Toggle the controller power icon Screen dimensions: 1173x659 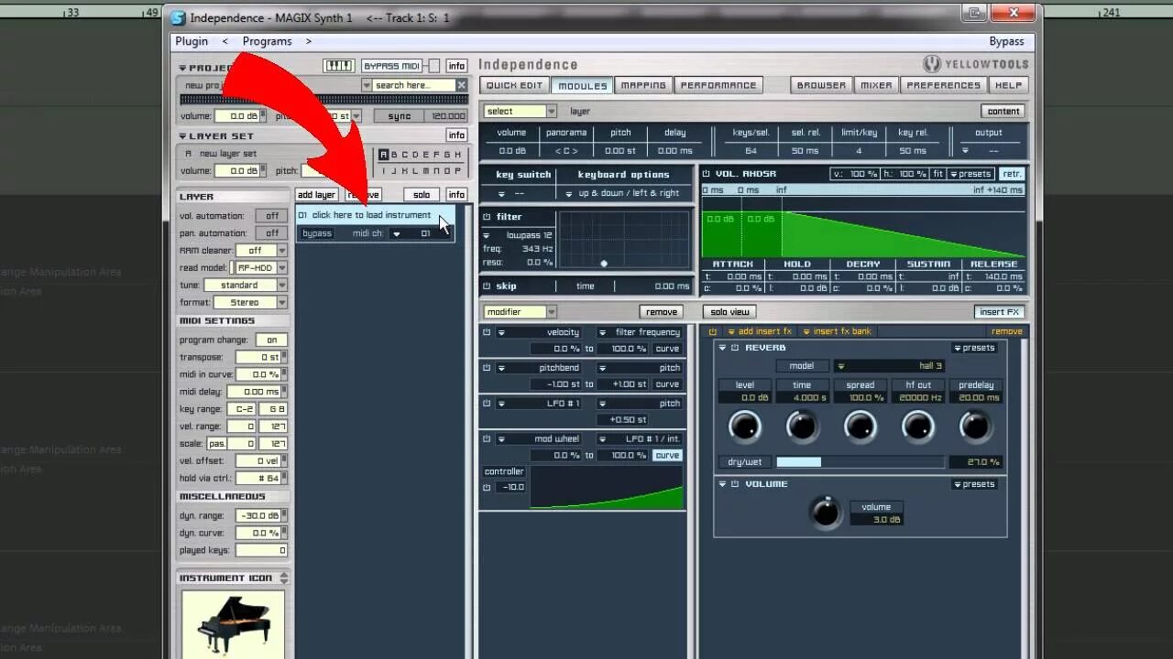pos(487,487)
